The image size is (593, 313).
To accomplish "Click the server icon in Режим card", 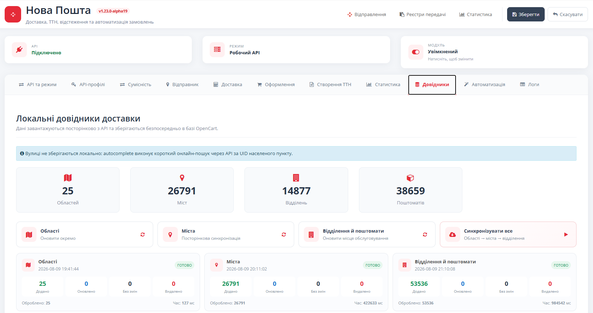I will 217,50.
